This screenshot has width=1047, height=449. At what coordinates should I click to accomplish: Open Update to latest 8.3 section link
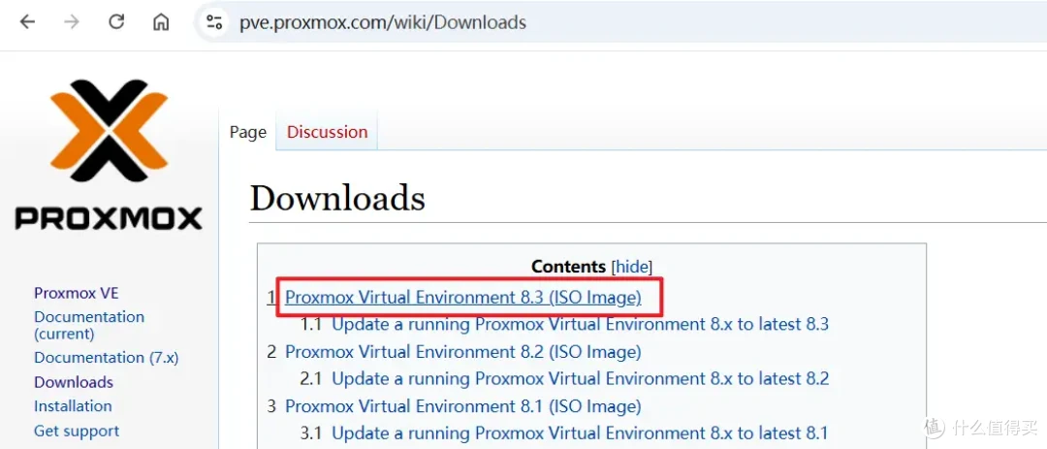(580, 325)
